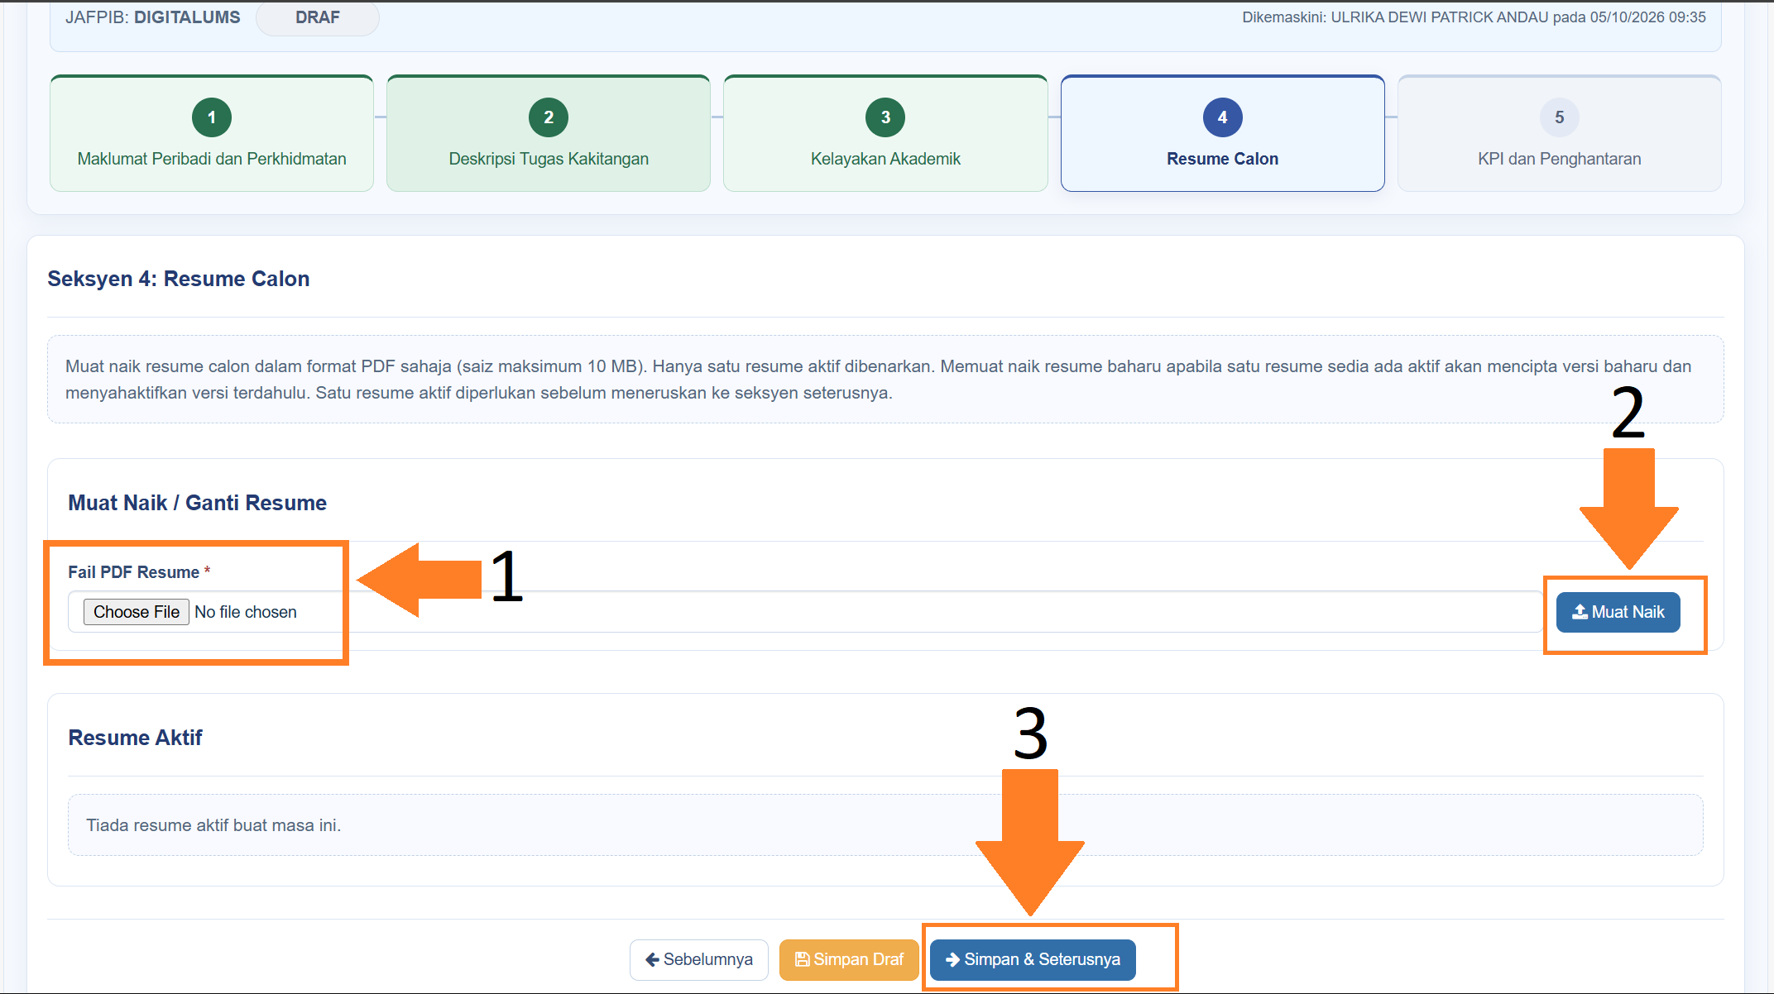This screenshot has height=994, width=1774.
Task: Click the 'Muat Naik / Ganti Resume' heading
Action: [x=198, y=503]
